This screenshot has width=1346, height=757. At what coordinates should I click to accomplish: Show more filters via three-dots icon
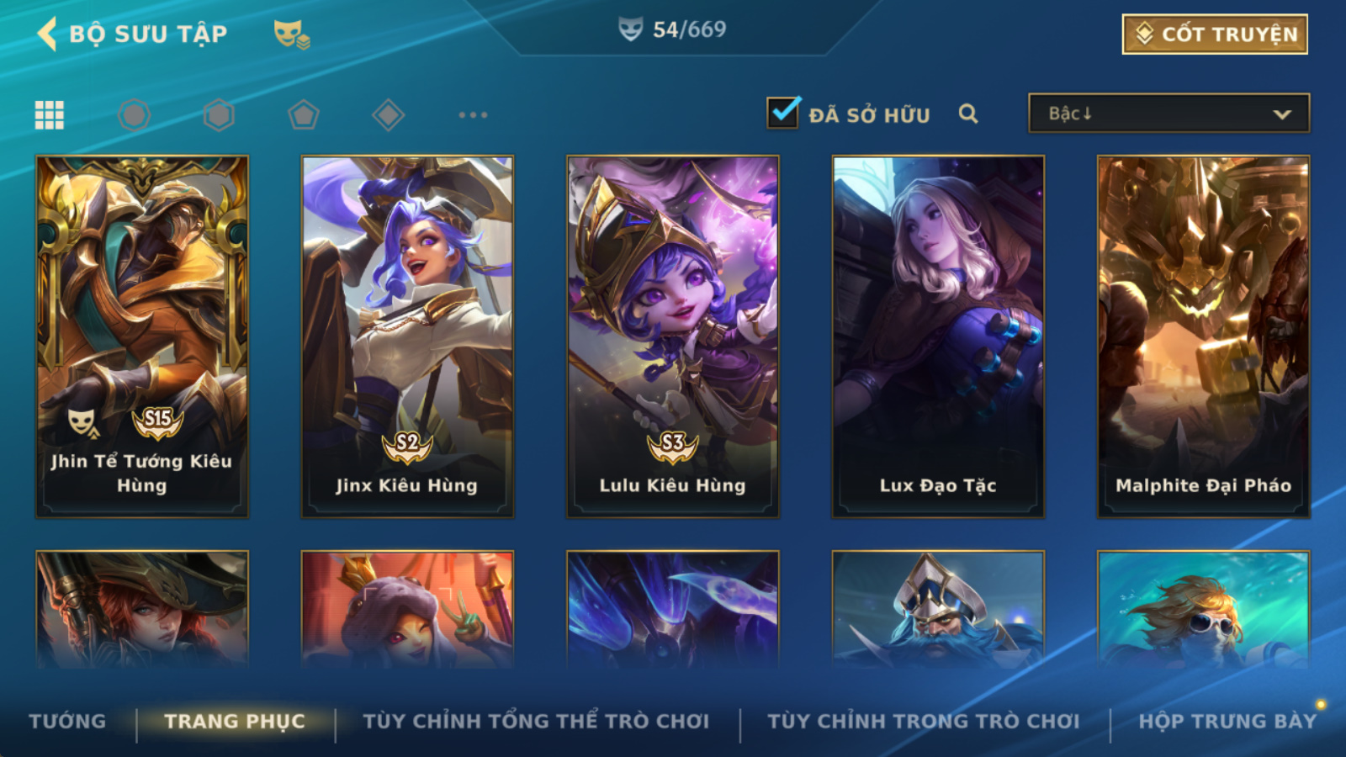(473, 114)
